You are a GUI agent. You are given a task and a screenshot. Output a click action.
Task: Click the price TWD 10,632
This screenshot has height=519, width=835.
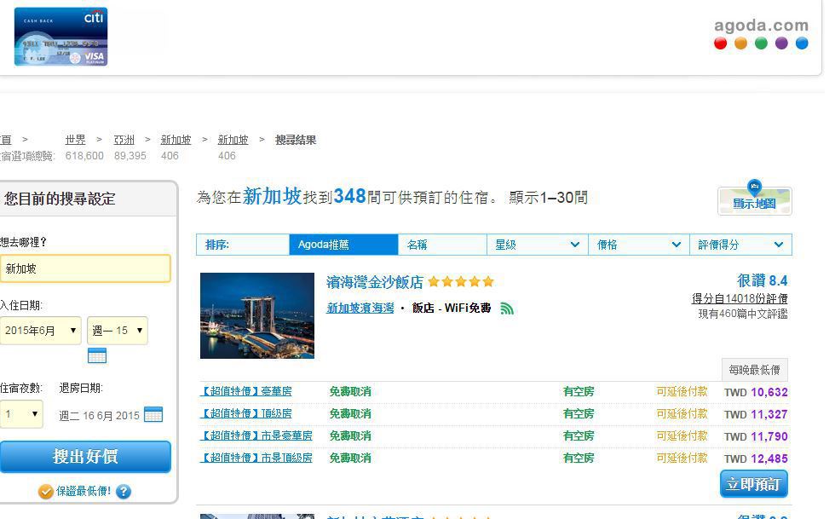point(756,392)
